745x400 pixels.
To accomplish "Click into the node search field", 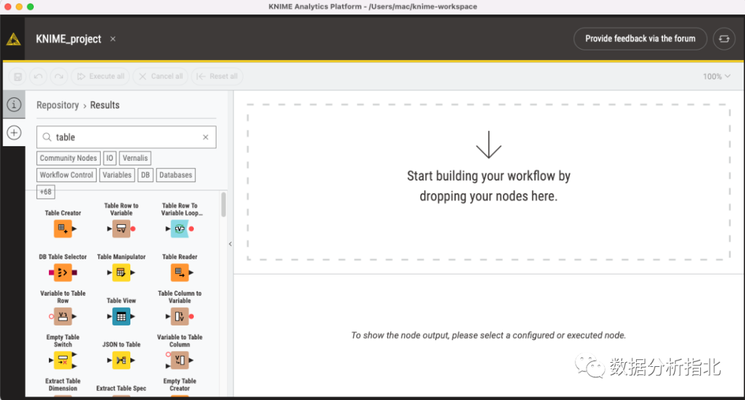I will (x=126, y=137).
